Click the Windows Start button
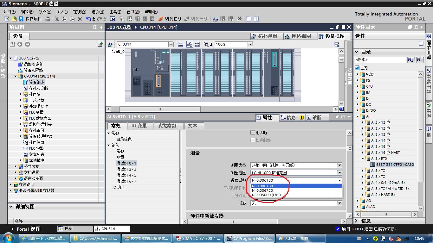 pyautogui.click(x=8, y=238)
